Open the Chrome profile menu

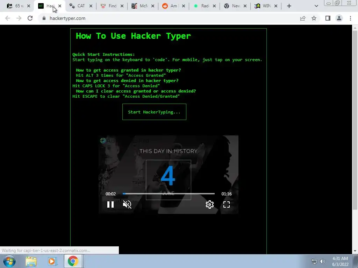(x=339, y=18)
